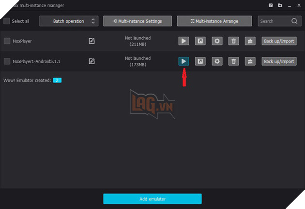This screenshot has width=305, height=209.
Task: Clean up disk for NoxPlayer instance
Action: pos(250,41)
